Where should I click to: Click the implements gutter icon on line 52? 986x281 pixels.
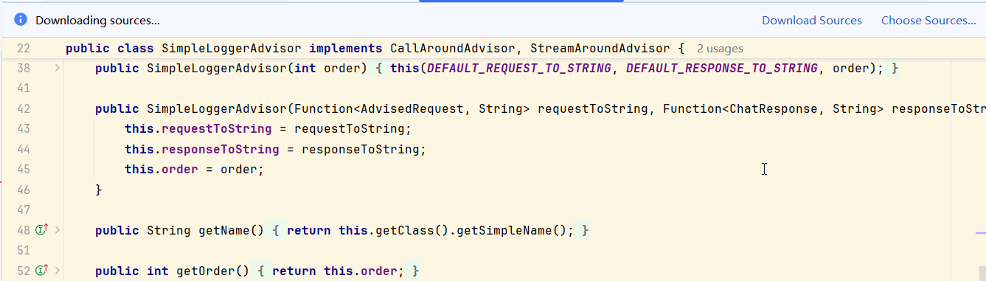41,270
